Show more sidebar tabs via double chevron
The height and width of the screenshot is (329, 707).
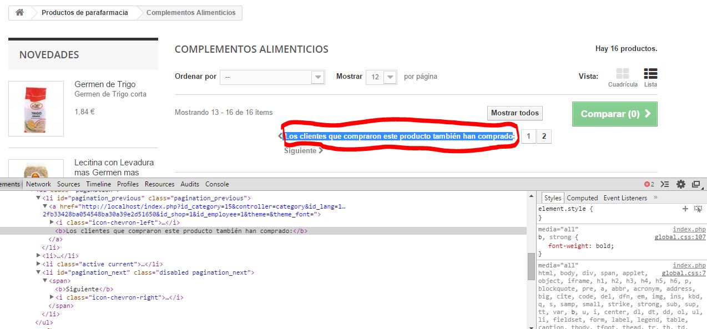point(655,198)
